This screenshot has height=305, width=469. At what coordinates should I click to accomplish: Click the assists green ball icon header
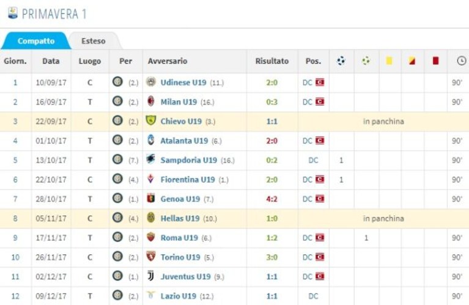point(366,61)
